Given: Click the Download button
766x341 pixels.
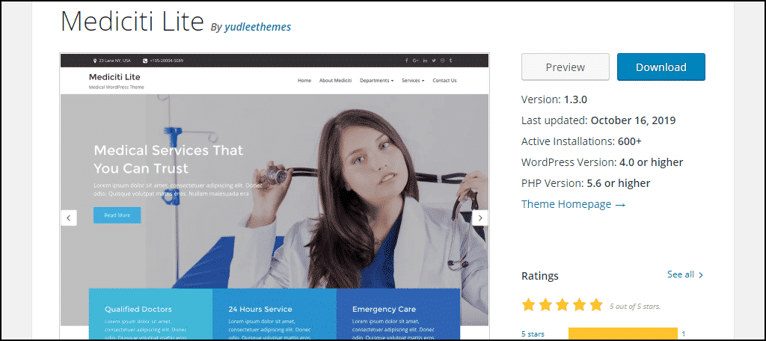Looking at the screenshot, I should coord(661,67).
